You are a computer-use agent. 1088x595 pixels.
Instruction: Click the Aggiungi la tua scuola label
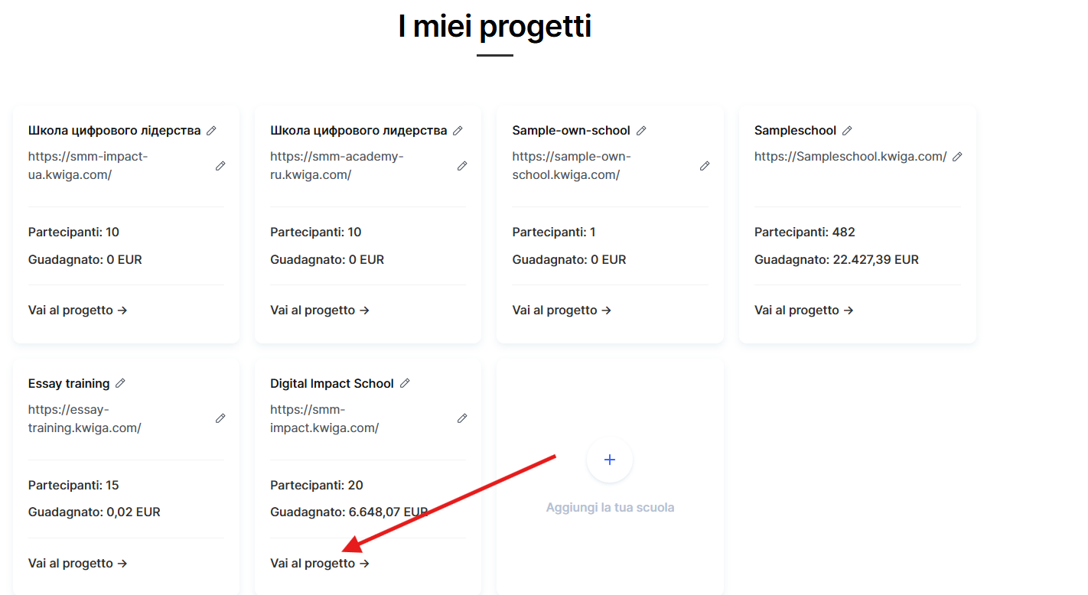[610, 508]
